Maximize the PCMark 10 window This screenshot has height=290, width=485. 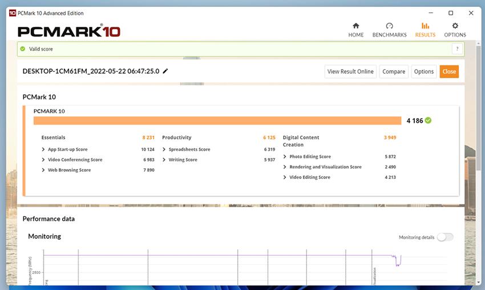451,13
